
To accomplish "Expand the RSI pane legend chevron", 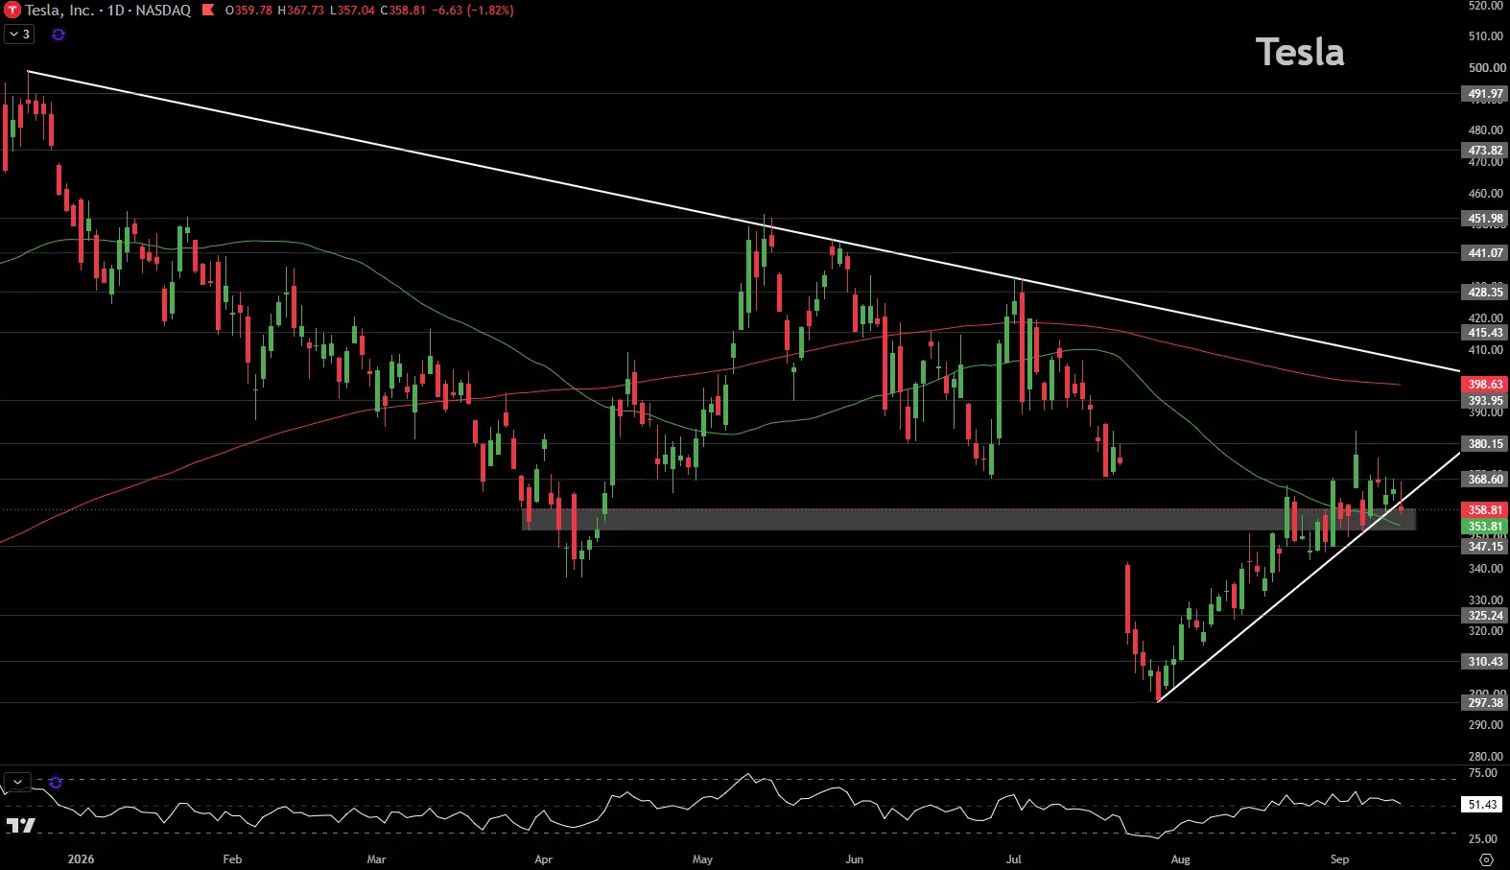I will [17, 783].
